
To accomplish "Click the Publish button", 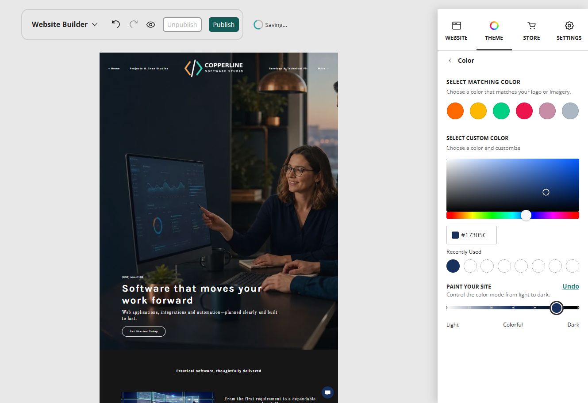I will [x=224, y=25].
